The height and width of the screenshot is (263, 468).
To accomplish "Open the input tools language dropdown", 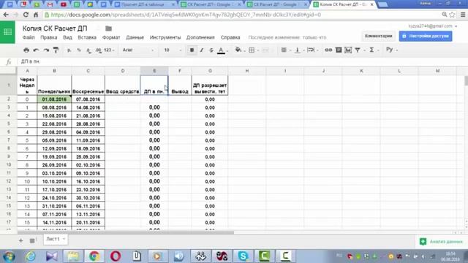I will 392,50.
